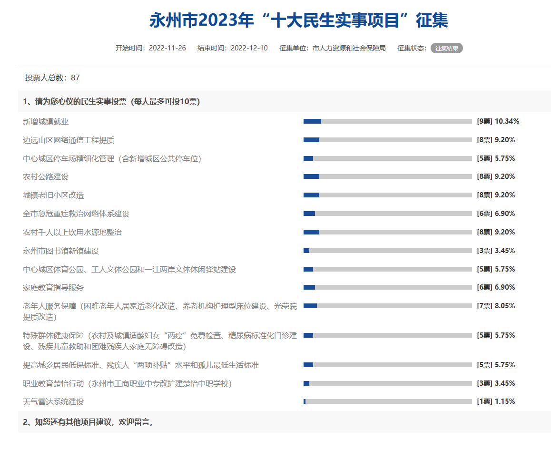Click the page title 永州市2023年十大民生实事项目征集

(299, 21)
